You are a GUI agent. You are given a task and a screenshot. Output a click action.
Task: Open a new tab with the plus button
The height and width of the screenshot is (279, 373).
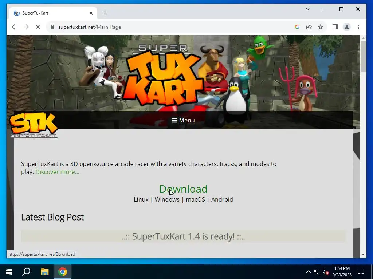tap(105, 13)
